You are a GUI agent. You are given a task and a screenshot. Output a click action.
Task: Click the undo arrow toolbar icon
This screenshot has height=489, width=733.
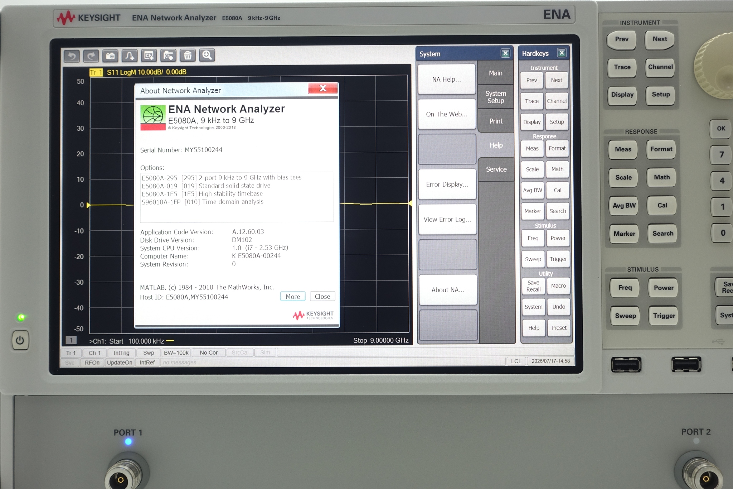tap(72, 56)
